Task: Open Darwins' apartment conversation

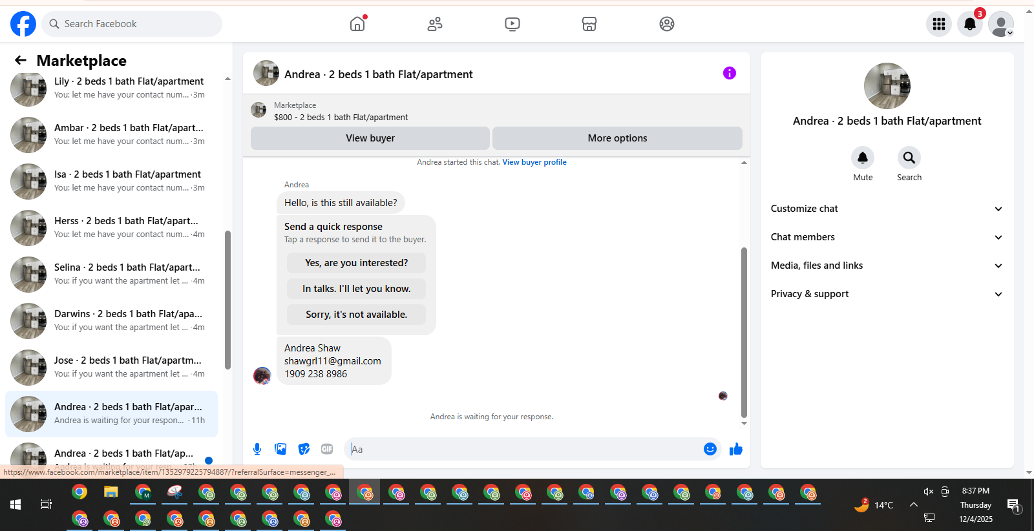Action: 111,320
